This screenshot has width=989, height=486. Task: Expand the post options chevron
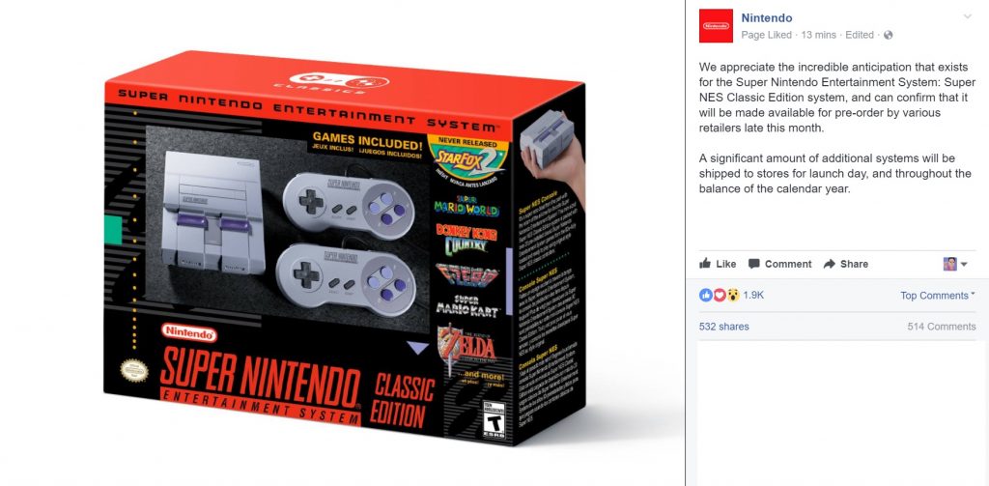(x=968, y=17)
